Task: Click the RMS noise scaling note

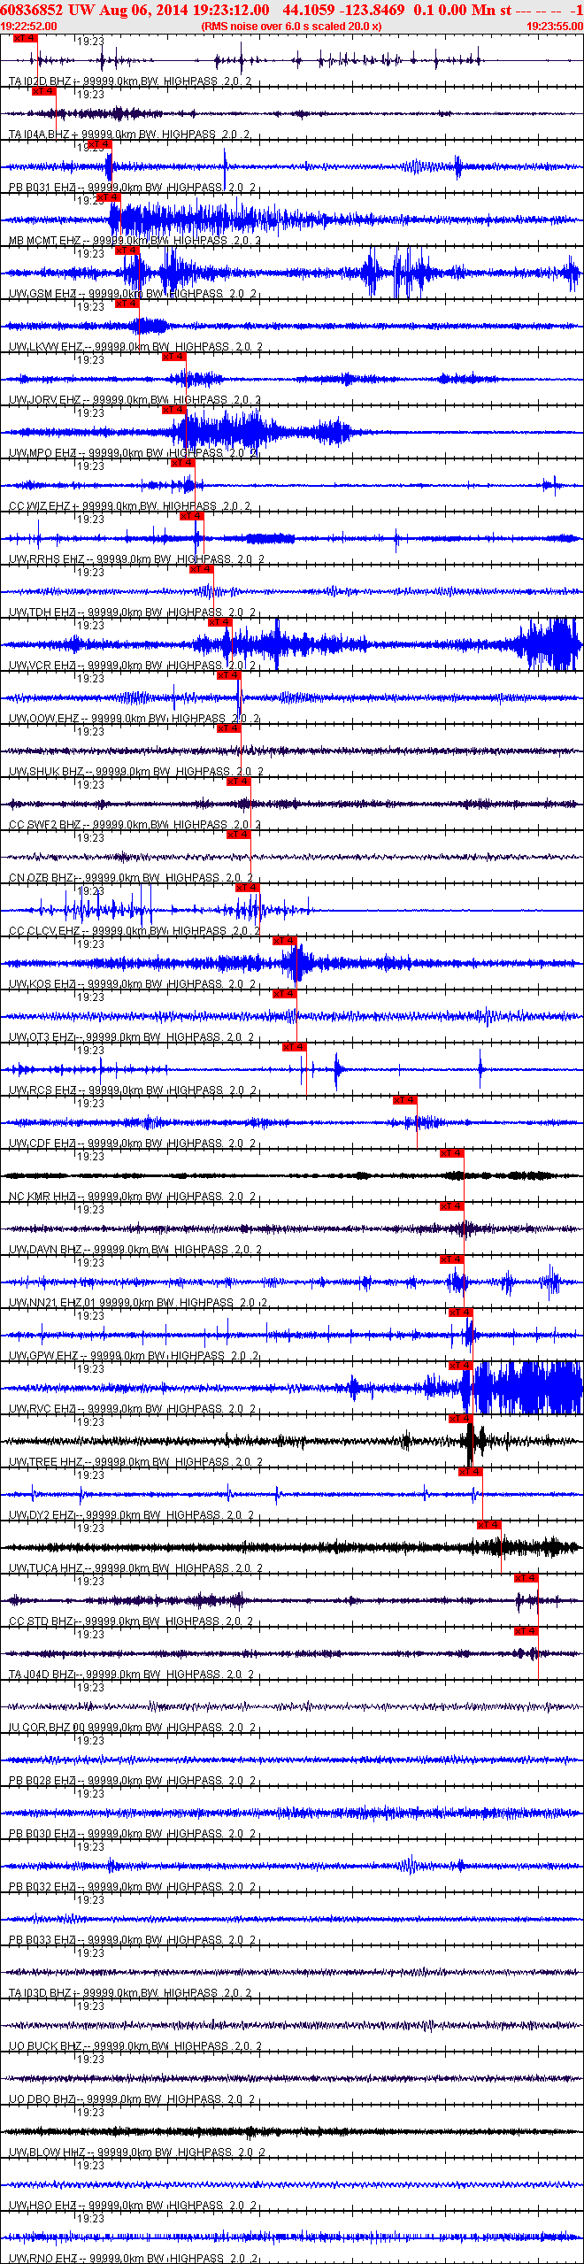Action: [x=291, y=27]
